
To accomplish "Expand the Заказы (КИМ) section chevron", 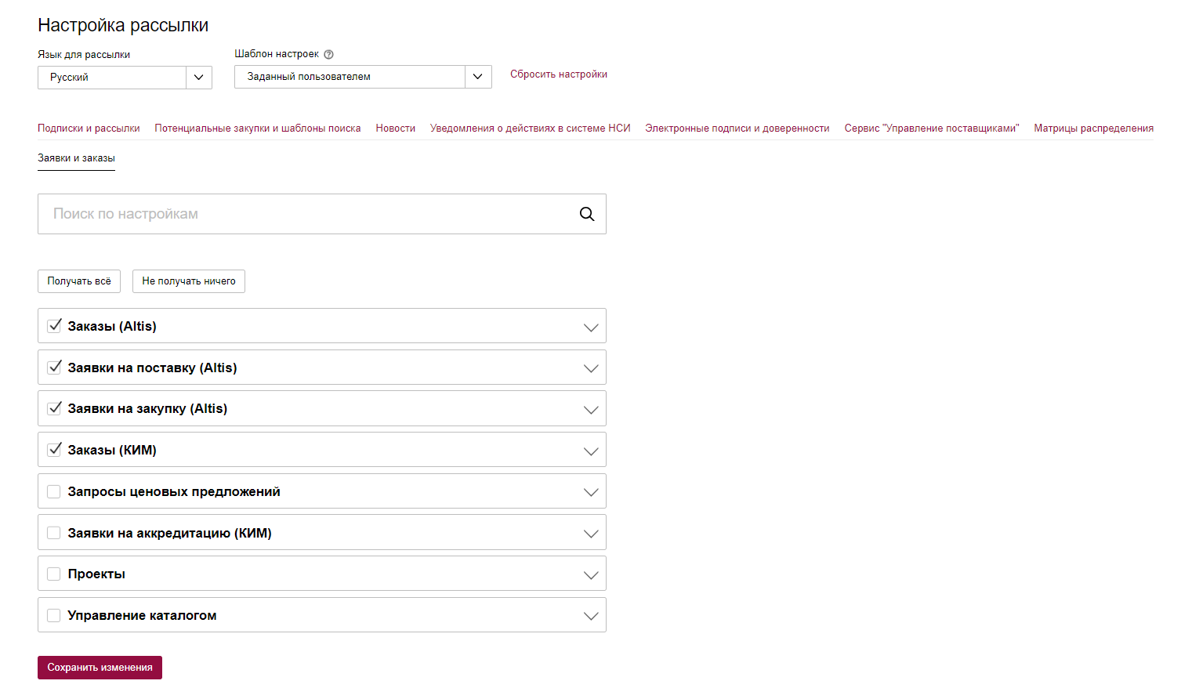I will pos(591,451).
